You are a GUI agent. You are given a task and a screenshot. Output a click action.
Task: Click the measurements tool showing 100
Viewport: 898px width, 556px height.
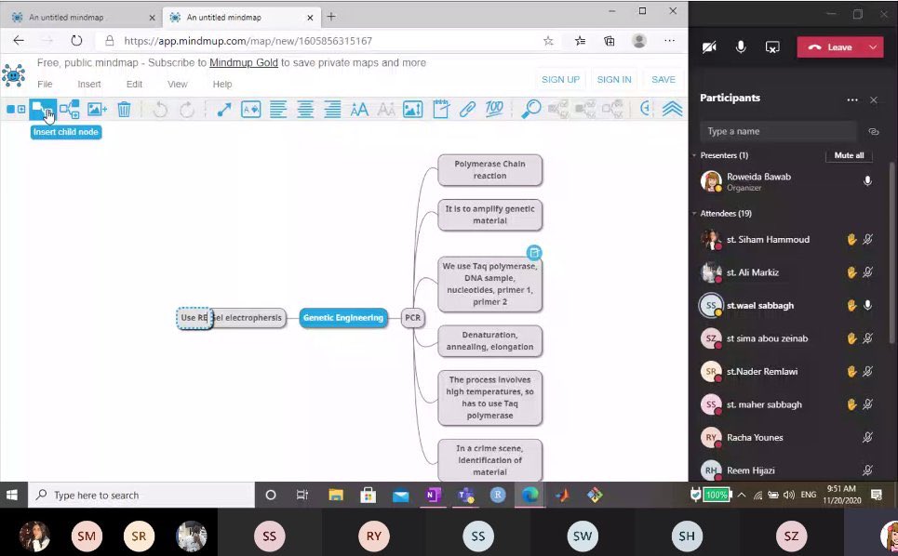click(x=494, y=109)
